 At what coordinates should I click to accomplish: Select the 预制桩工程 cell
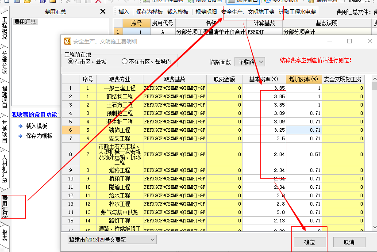[120, 113]
